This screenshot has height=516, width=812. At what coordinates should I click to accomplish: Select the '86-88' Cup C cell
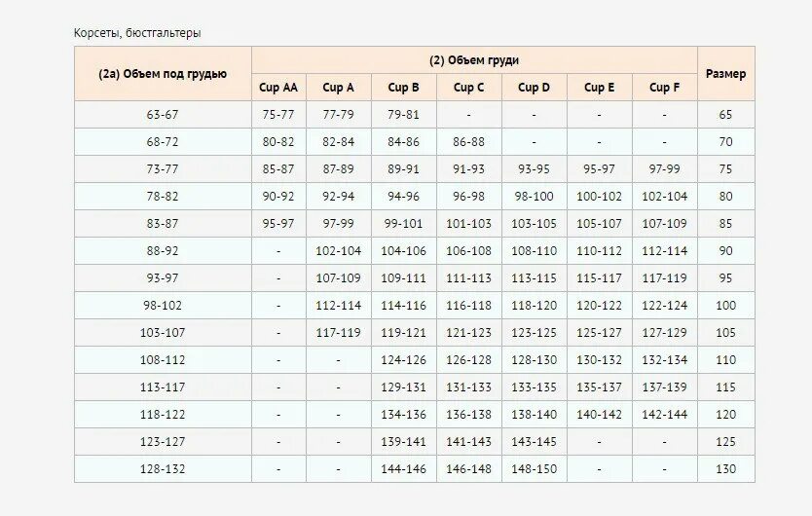coord(468,142)
